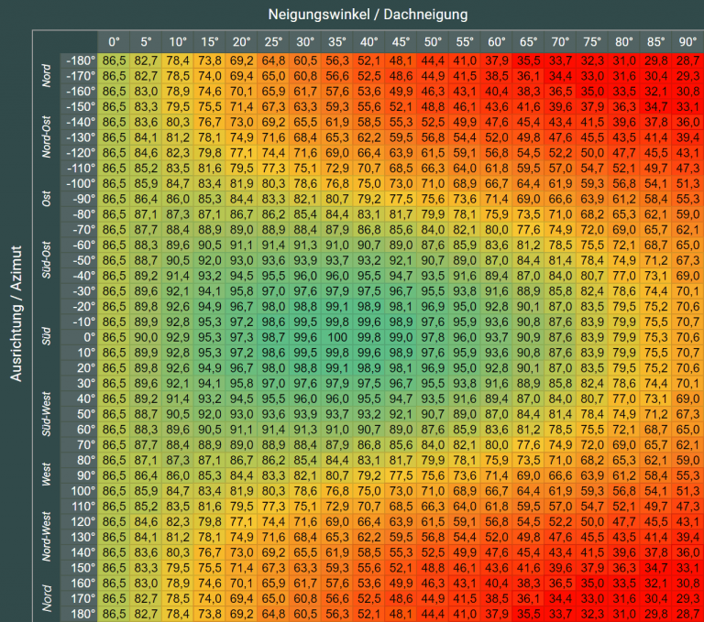Select '28,7' in the -180° row

click(687, 60)
